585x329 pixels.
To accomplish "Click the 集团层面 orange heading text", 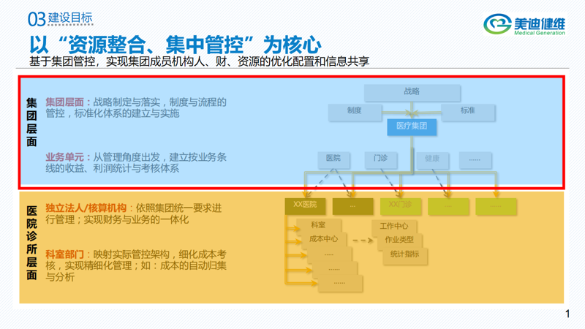I will (64, 103).
